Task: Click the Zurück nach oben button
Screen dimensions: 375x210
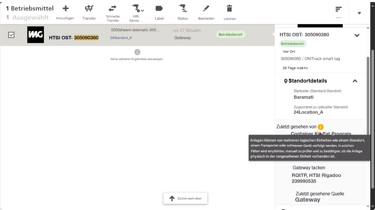Action: [185, 198]
